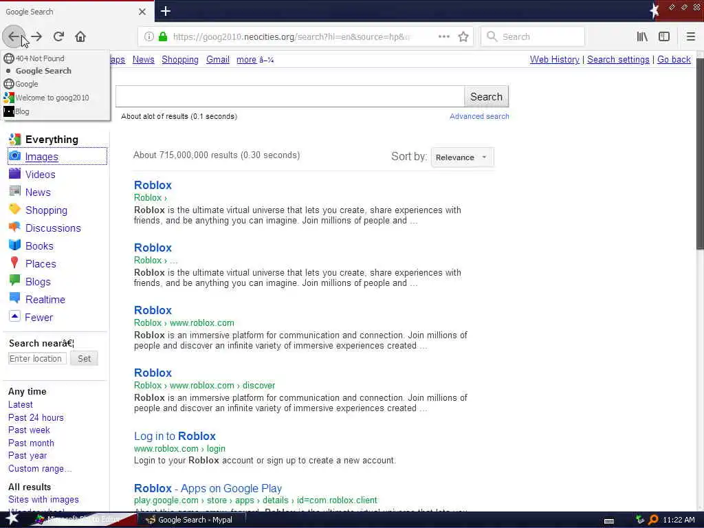Choose Custom range time filter
Viewport: 704px width, 528px height.
[x=39, y=469]
